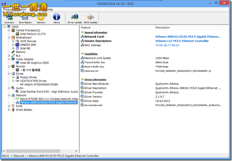Click the Atheros L1C PCI-E Ethernet Controller value
The height and width of the screenshot is (161, 232).
coord(182,41)
